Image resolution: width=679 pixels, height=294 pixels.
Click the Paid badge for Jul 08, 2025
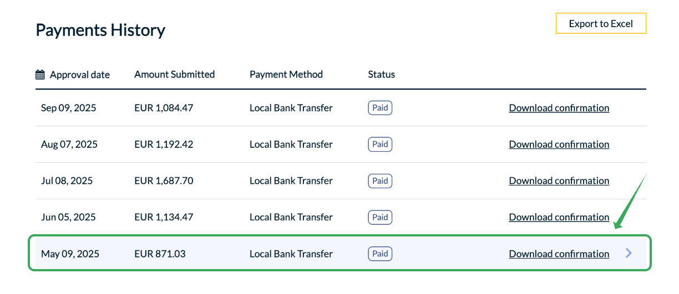pyautogui.click(x=380, y=181)
